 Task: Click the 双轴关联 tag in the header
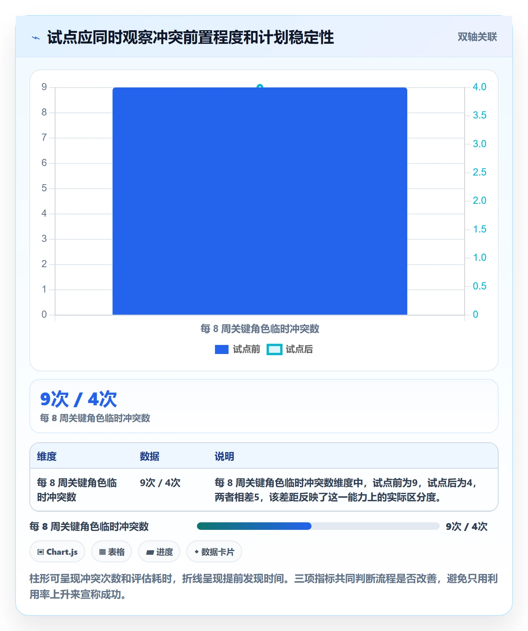click(x=477, y=37)
